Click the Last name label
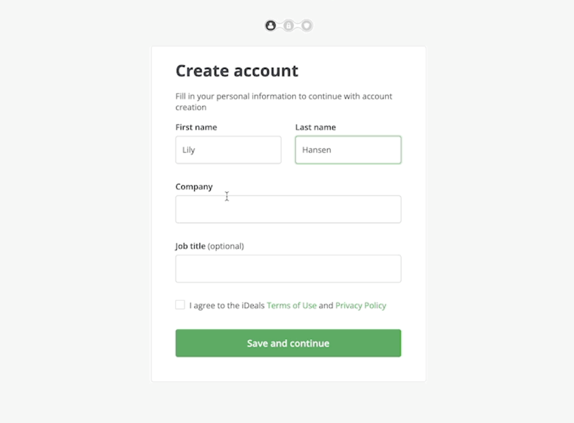The height and width of the screenshot is (423, 574). 316,127
